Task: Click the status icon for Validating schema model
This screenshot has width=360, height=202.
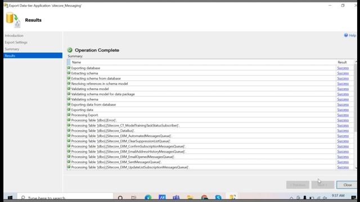Action: [x=69, y=89]
